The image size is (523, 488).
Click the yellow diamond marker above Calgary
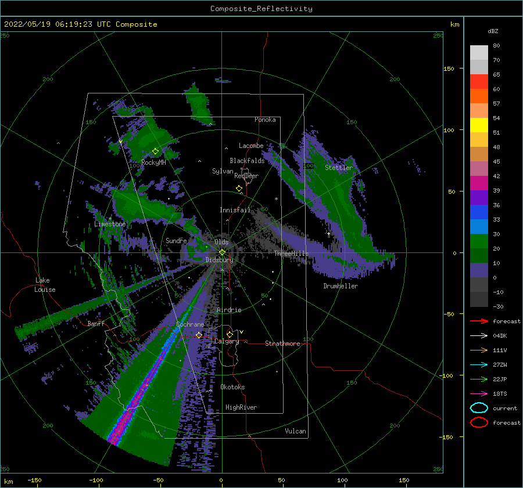[x=230, y=334]
